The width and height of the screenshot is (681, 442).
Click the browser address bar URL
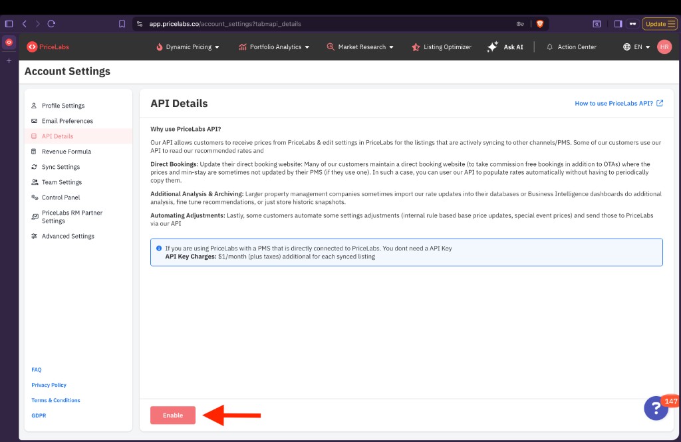(225, 24)
